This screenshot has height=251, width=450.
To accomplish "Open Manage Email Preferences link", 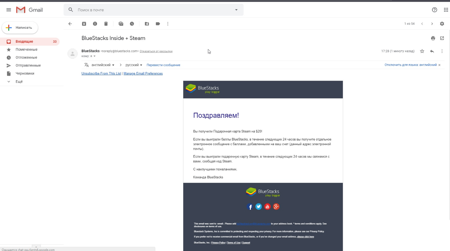I will pos(143,74).
